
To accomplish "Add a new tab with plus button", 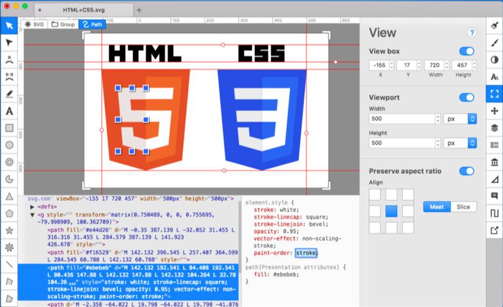I will [x=139, y=10].
